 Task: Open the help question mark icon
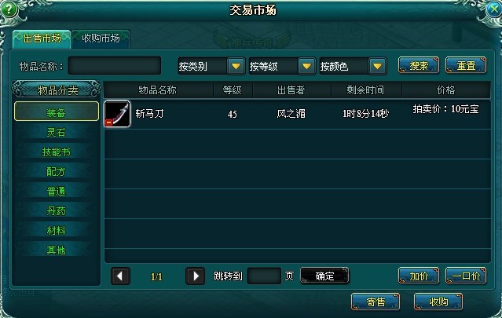point(9,9)
